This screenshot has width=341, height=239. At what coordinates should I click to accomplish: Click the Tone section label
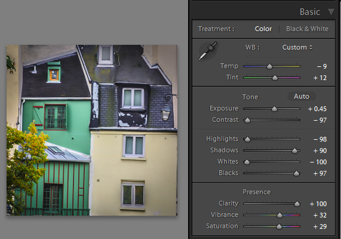point(250,97)
